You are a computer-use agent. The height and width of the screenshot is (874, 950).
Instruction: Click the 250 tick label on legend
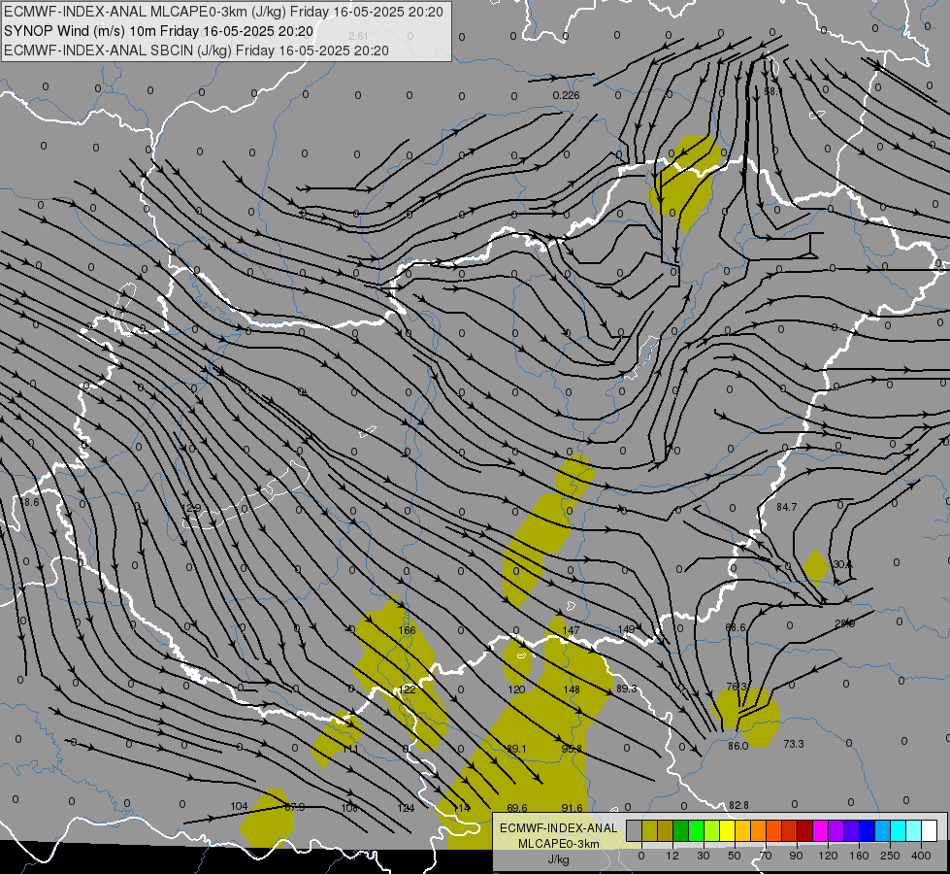click(890, 856)
